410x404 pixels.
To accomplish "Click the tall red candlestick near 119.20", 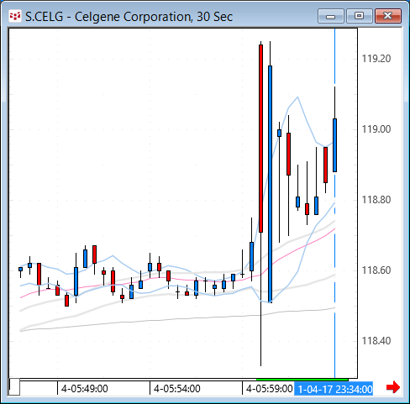I will tap(260, 139).
